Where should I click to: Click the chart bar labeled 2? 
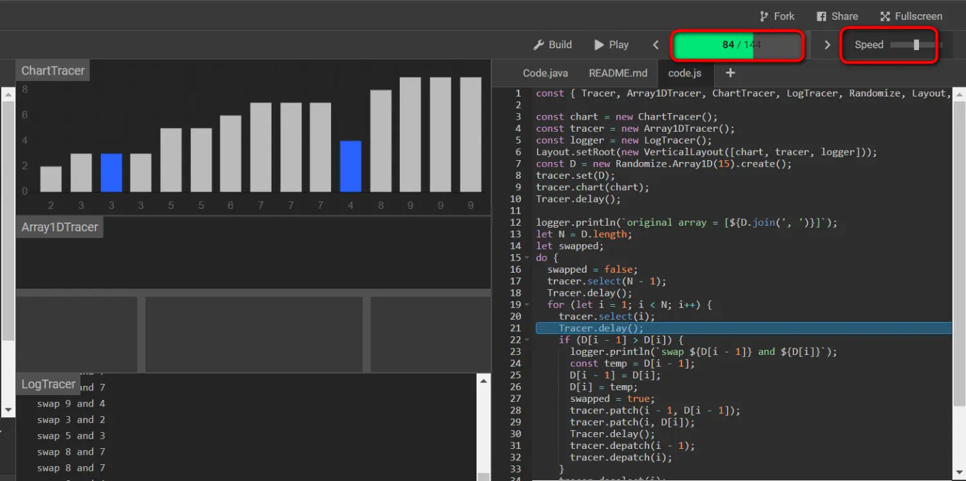(x=51, y=179)
